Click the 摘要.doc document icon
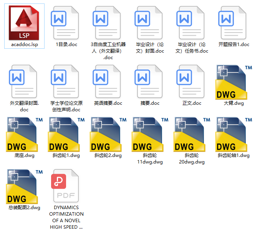The width and height of the screenshot is (257, 236). pyautogui.click(x=149, y=81)
